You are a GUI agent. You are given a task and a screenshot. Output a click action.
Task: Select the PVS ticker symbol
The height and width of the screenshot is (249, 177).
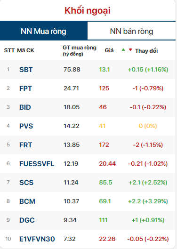(26, 126)
